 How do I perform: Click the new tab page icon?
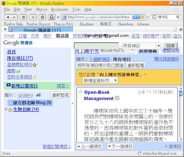pos(176,29)
